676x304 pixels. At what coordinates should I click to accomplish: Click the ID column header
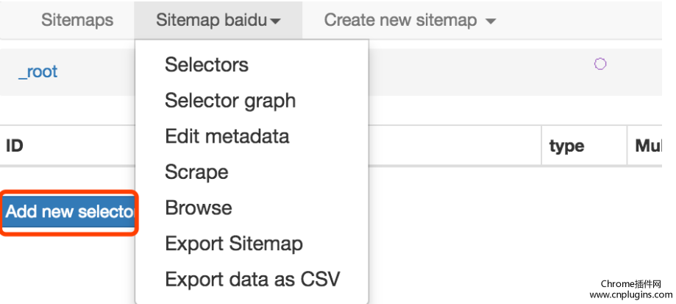click(x=14, y=146)
